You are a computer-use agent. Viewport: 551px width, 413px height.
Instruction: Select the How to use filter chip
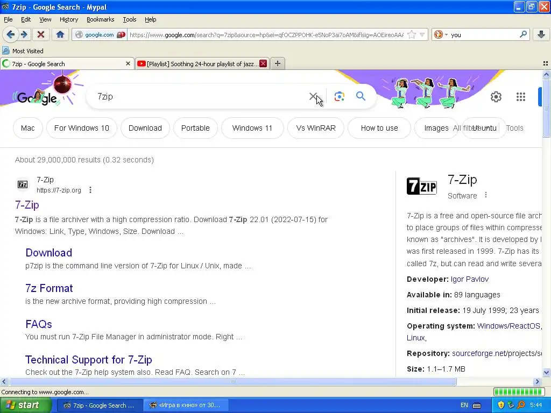coord(379,128)
